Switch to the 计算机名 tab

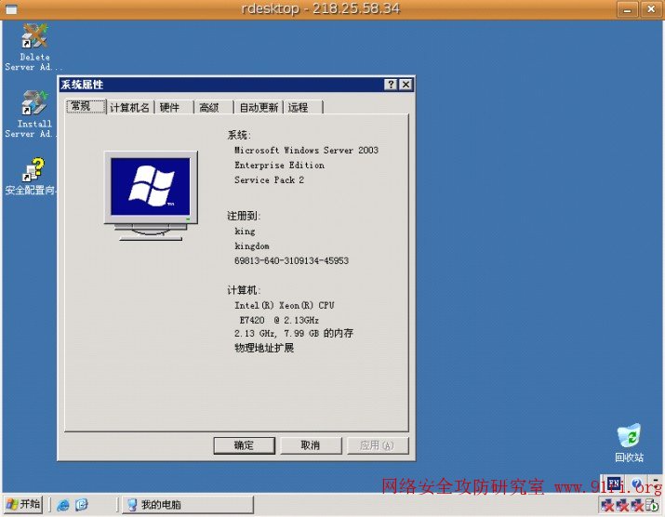pos(130,108)
